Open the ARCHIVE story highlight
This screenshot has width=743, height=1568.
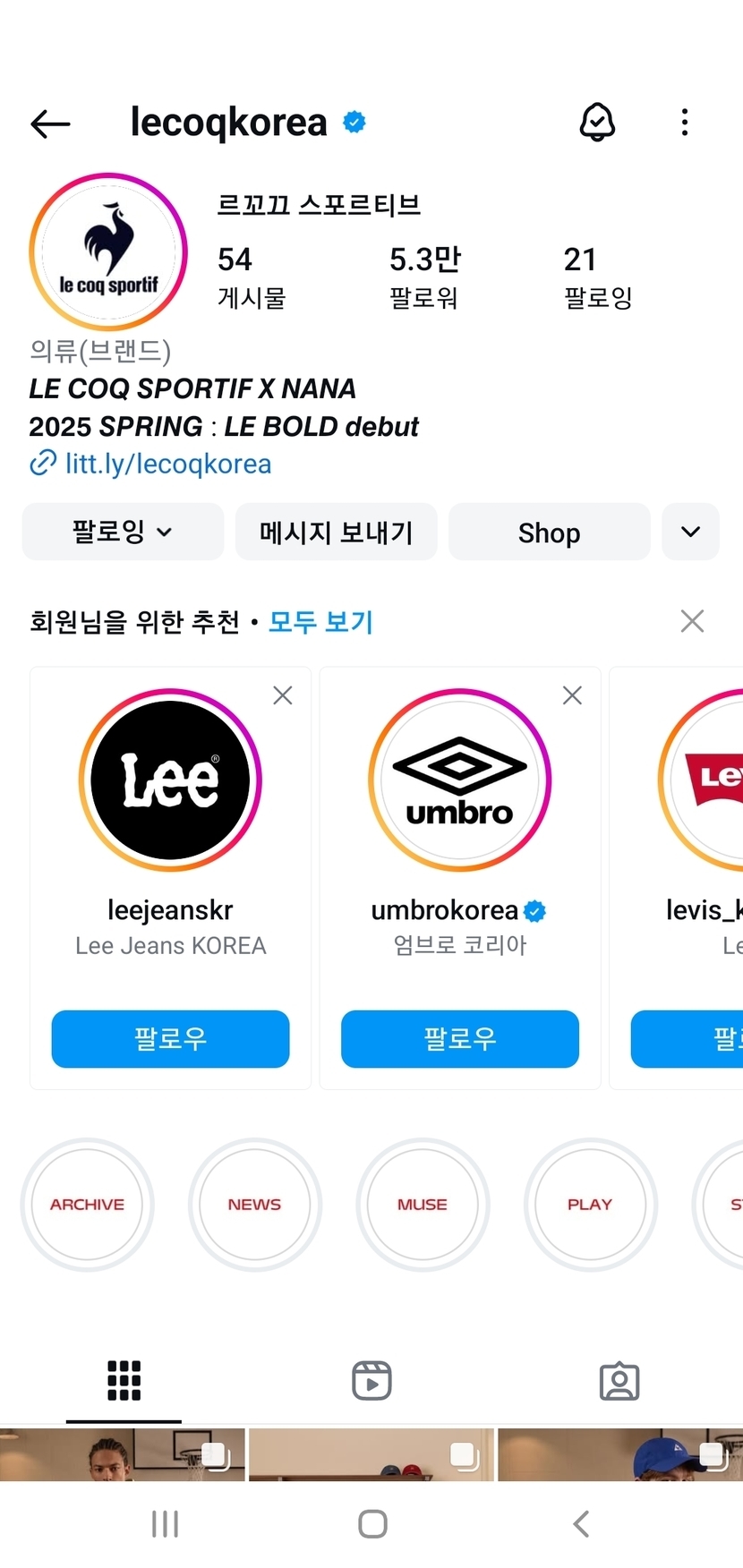(x=88, y=1205)
